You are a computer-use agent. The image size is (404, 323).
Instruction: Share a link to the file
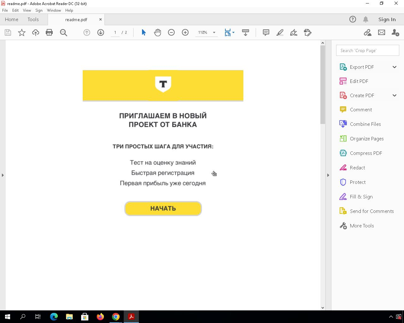click(x=367, y=32)
